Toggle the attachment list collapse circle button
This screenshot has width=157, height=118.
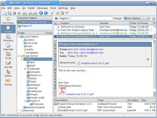pyautogui.click(x=148, y=59)
